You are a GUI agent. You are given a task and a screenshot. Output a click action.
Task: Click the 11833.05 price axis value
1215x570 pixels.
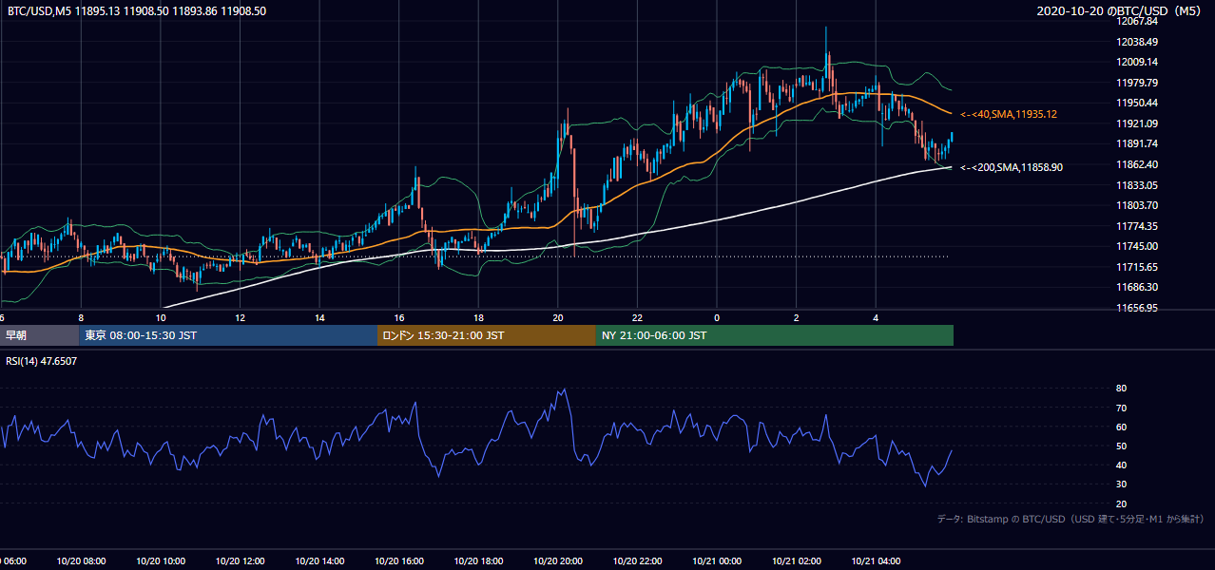click(x=1138, y=185)
